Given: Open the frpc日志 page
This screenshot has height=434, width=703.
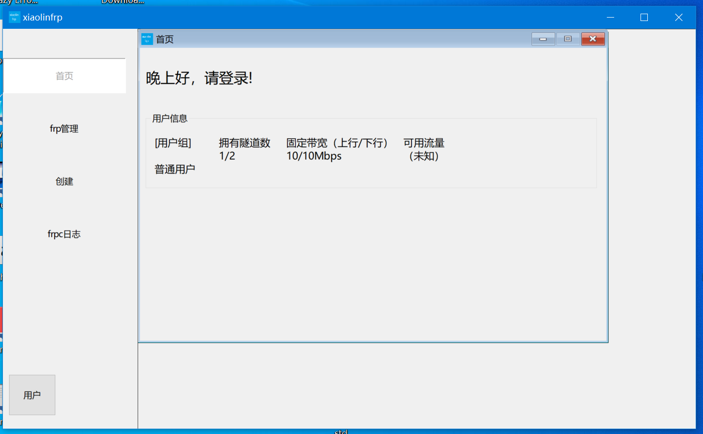Looking at the screenshot, I should coord(64,234).
